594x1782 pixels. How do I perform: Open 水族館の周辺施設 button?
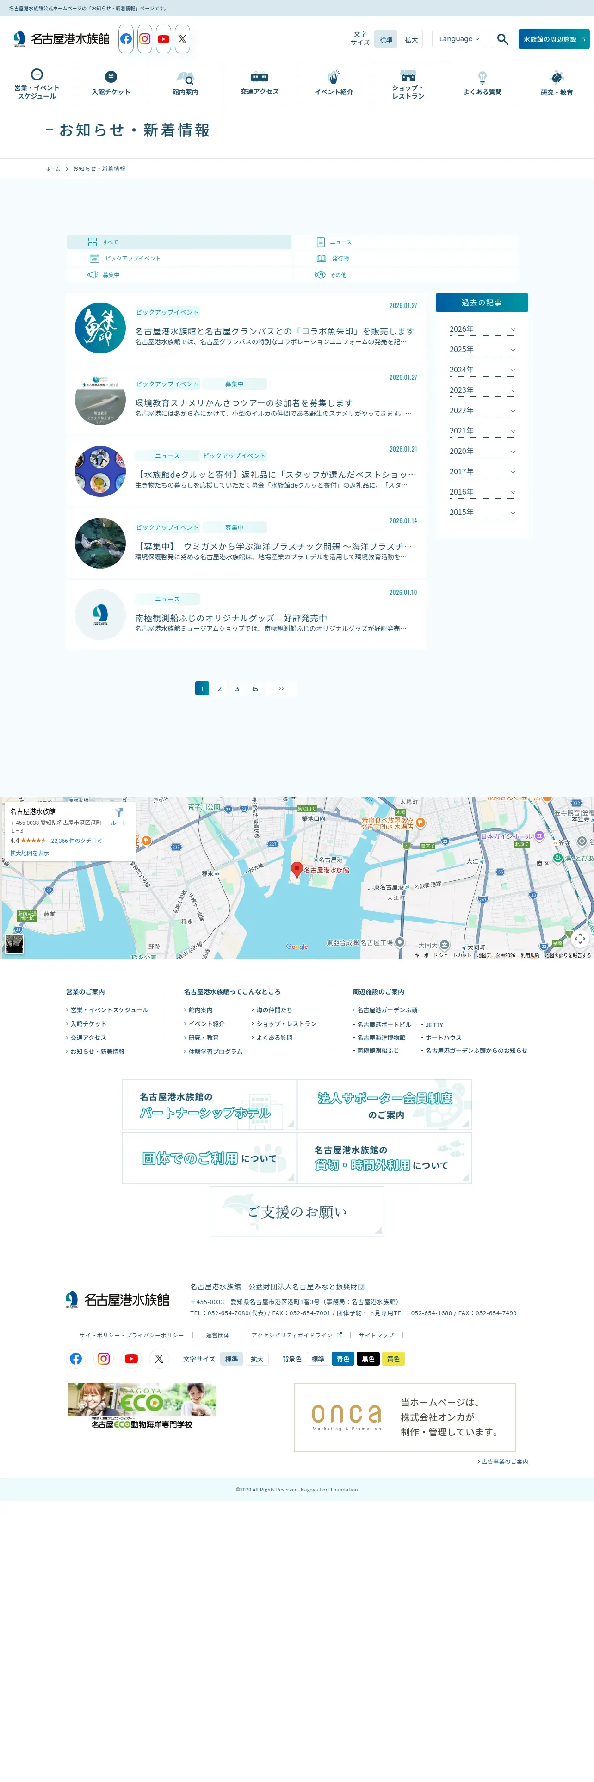click(x=554, y=39)
